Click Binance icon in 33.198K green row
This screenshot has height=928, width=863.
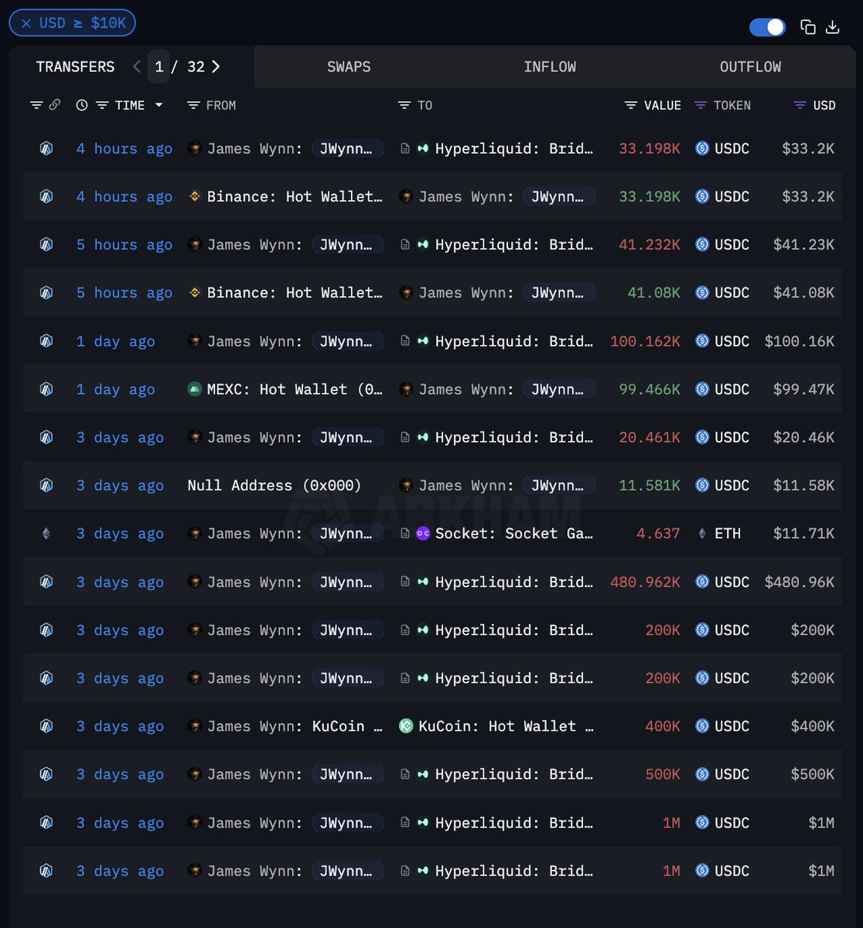tap(195, 196)
